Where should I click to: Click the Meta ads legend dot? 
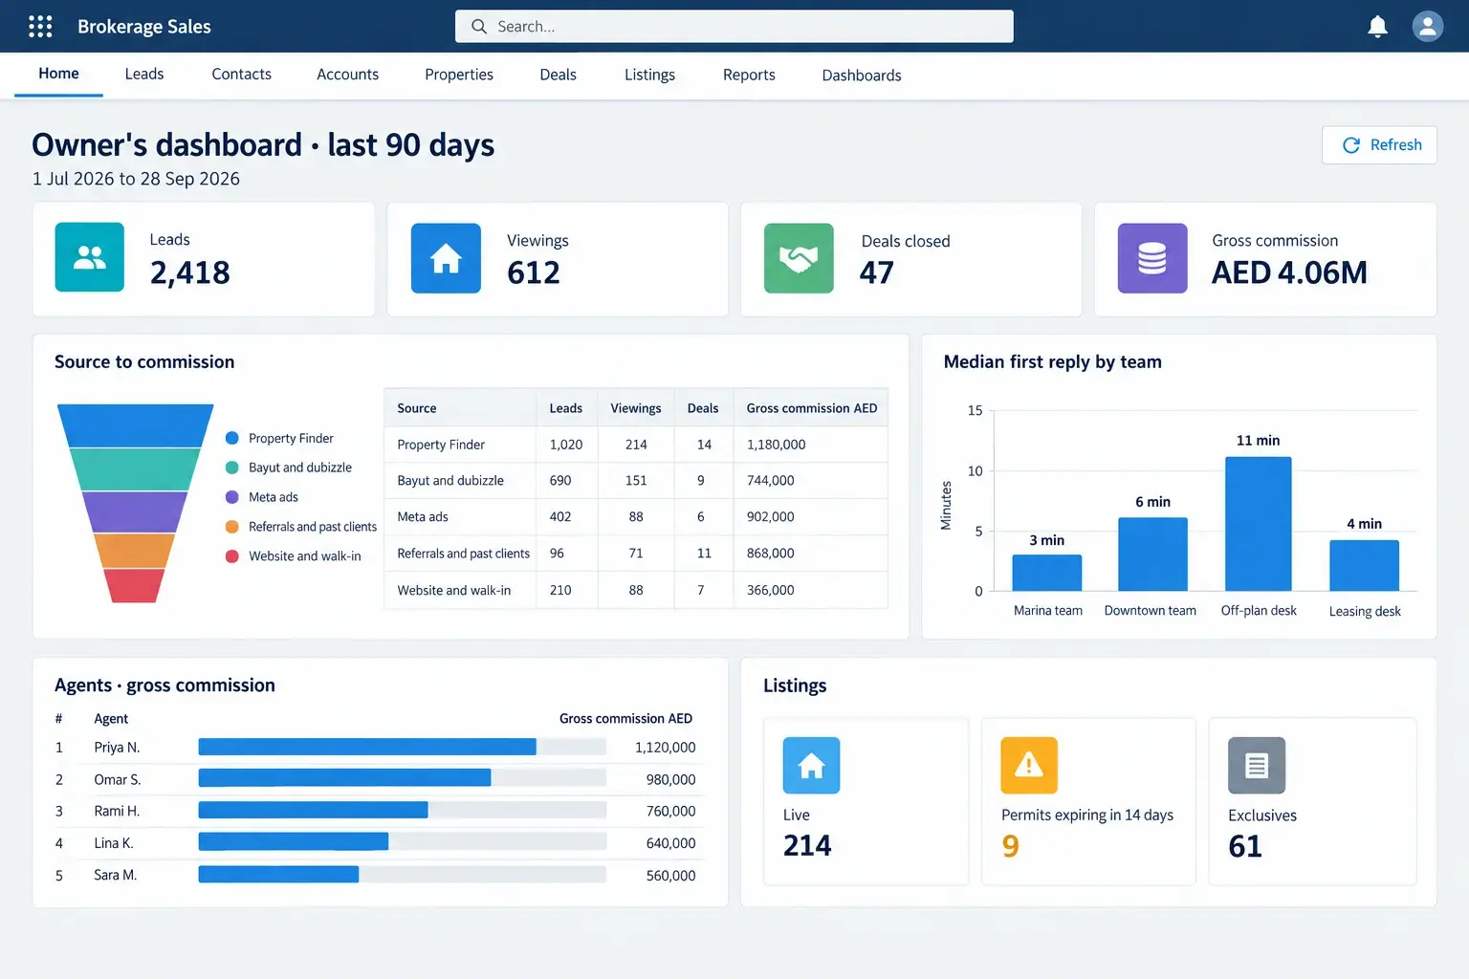pos(231,497)
